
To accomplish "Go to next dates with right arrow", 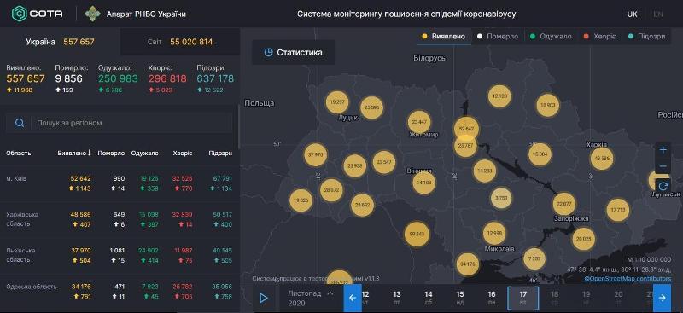I will pos(663,298).
